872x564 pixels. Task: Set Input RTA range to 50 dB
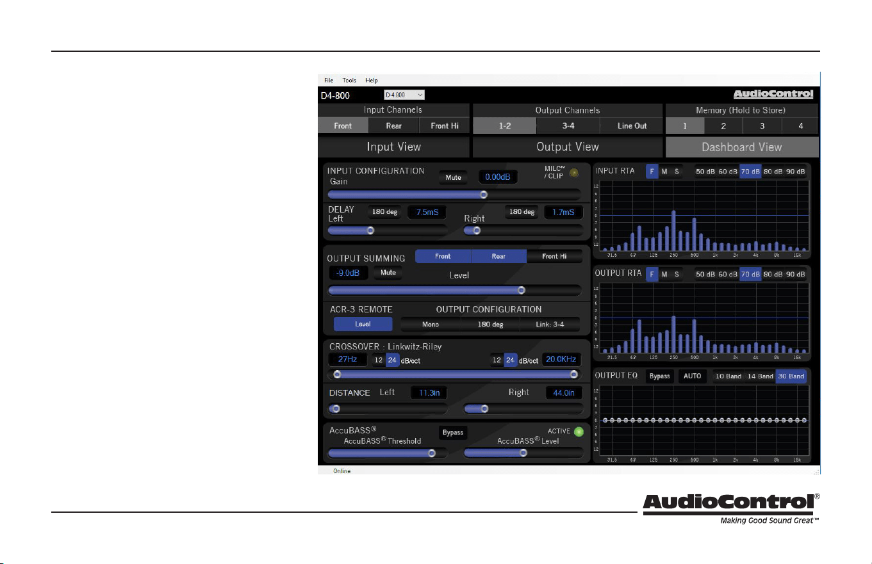[706, 172]
